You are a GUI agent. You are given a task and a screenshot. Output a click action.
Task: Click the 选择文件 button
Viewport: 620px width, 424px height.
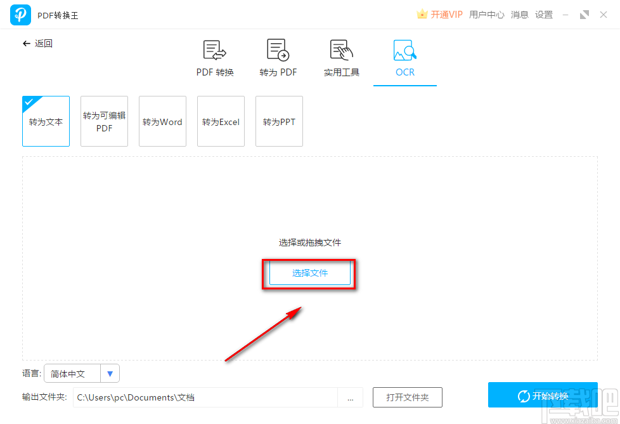pyautogui.click(x=309, y=273)
